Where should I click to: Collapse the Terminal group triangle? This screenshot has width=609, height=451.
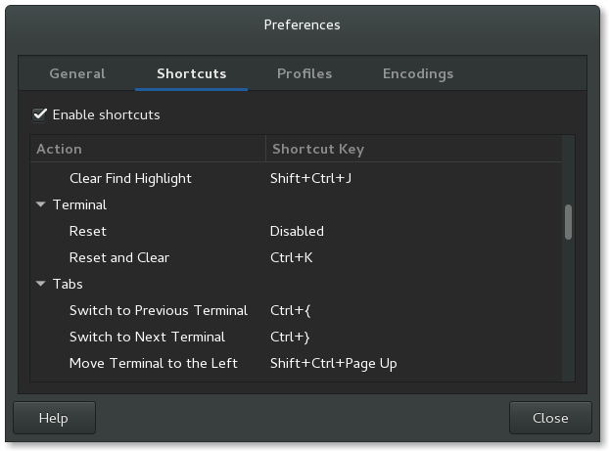41,205
